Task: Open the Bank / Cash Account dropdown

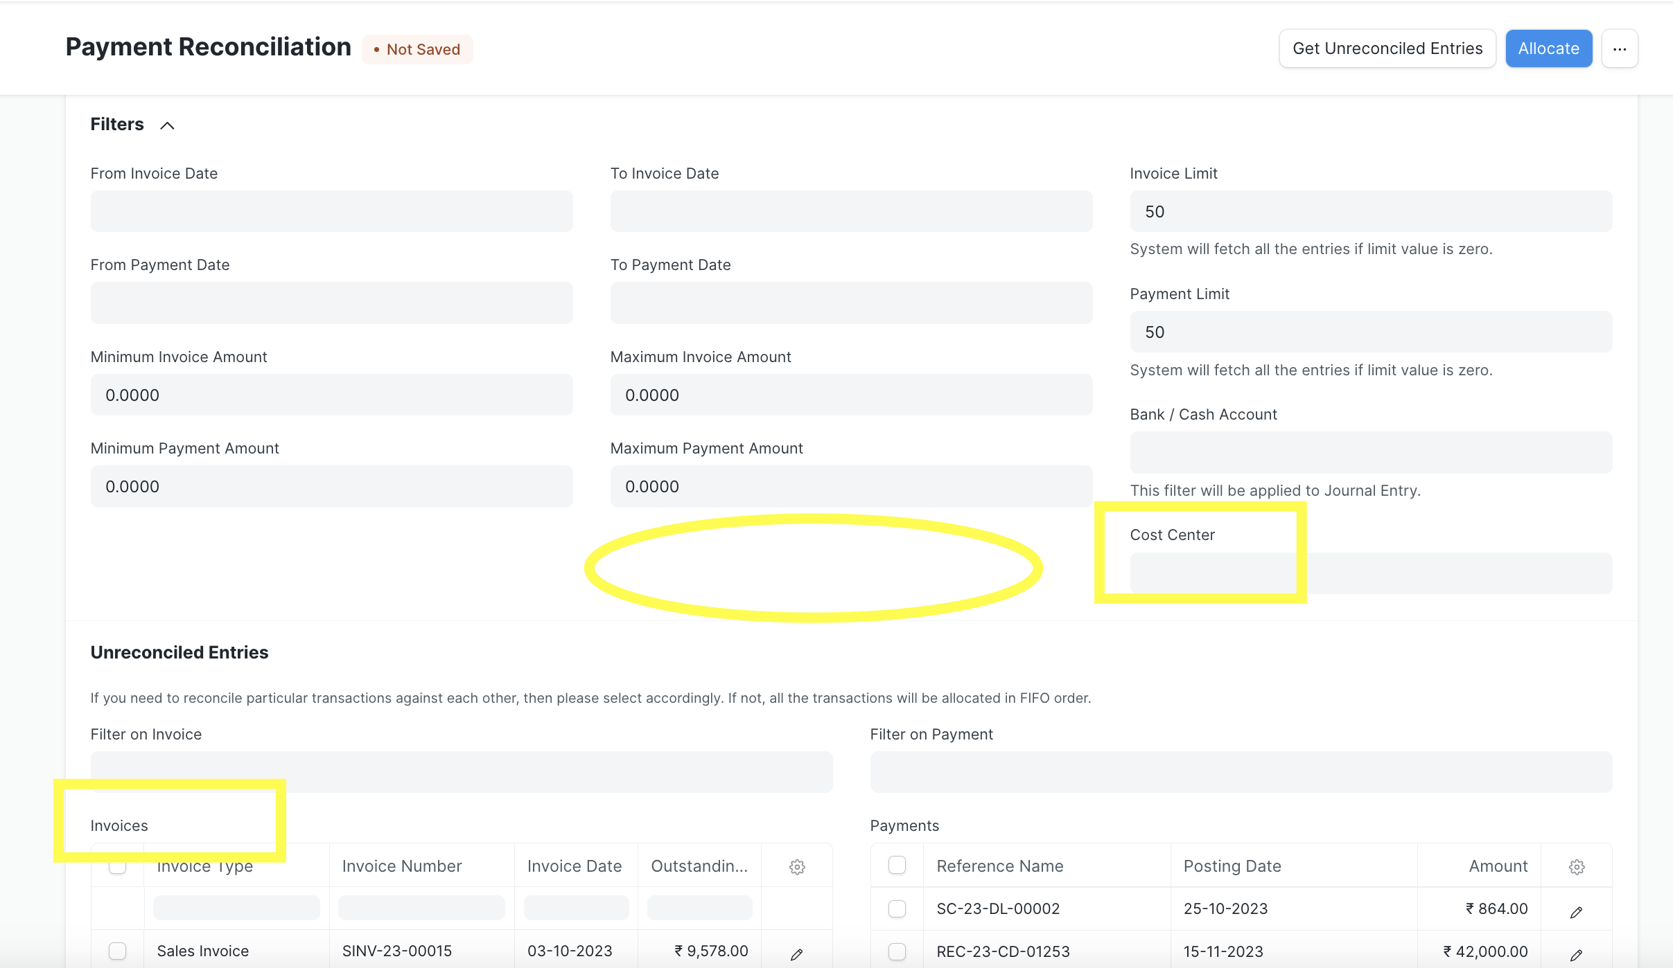Action: coord(1370,452)
